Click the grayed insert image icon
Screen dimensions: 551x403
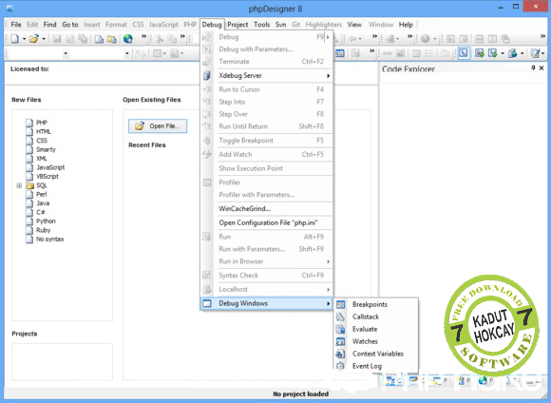400,53
